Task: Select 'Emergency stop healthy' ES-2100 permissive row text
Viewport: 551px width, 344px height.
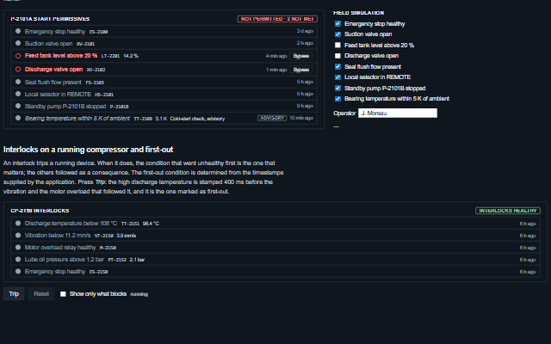Action: pos(55,32)
